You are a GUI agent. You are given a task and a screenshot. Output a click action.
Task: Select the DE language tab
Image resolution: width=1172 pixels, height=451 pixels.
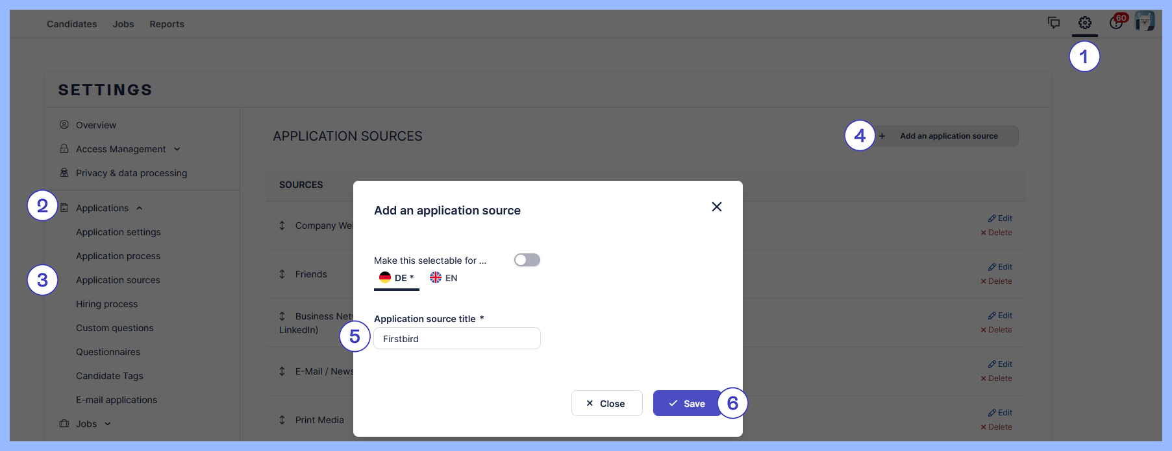397,278
